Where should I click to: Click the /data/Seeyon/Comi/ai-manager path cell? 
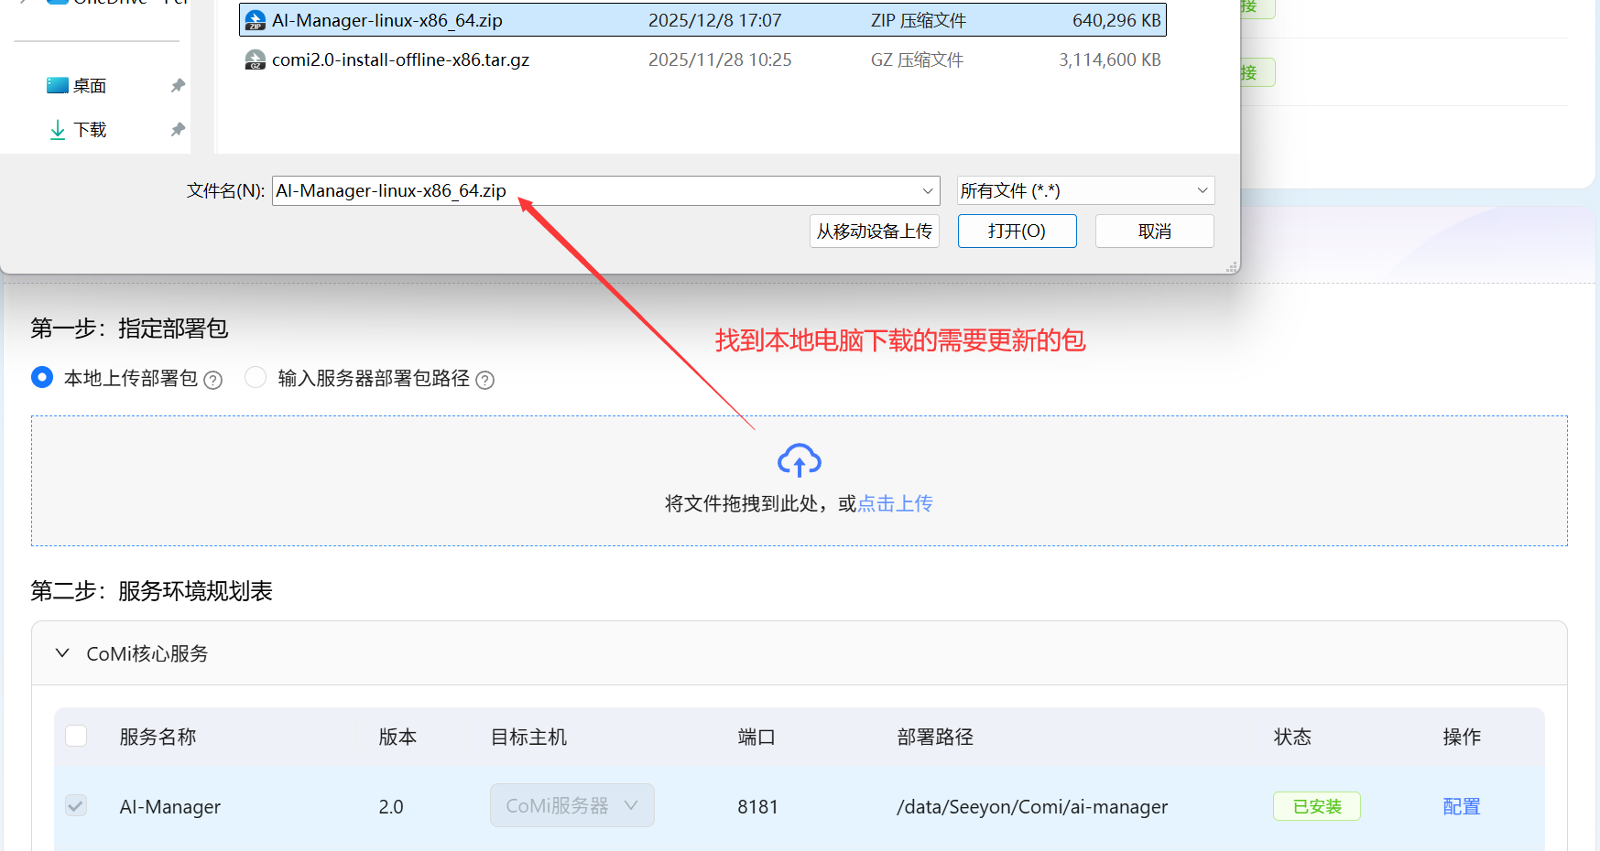pyautogui.click(x=1032, y=806)
